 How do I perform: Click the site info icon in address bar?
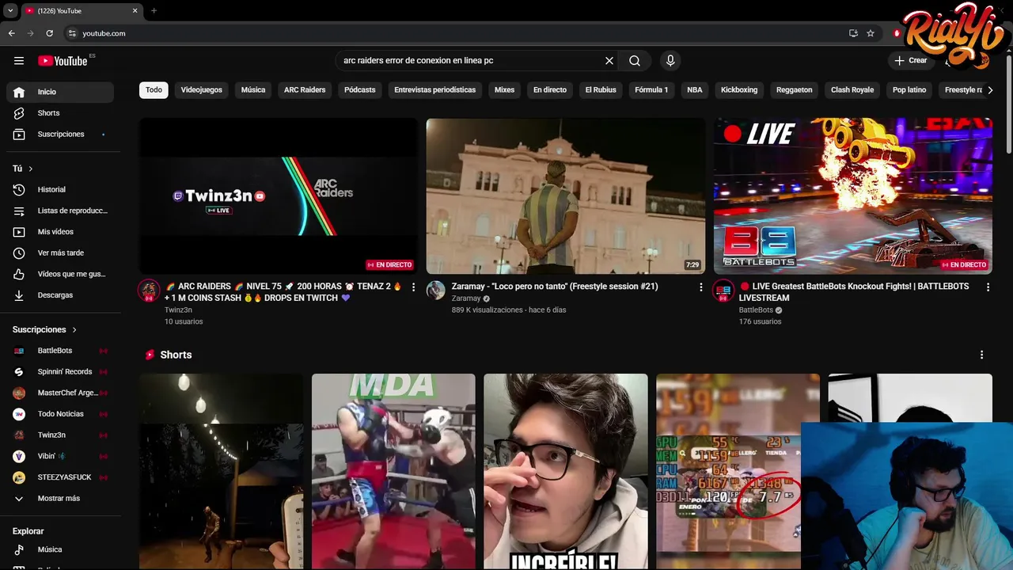pos(72,33)
